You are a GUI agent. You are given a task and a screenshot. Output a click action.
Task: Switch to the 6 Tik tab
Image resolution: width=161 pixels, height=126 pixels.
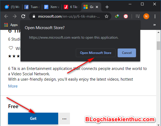72,7
